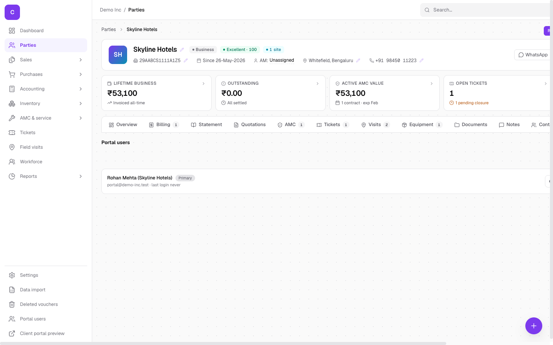
Task: Open Workforce in the sidebar
Action: pos(46,162)
